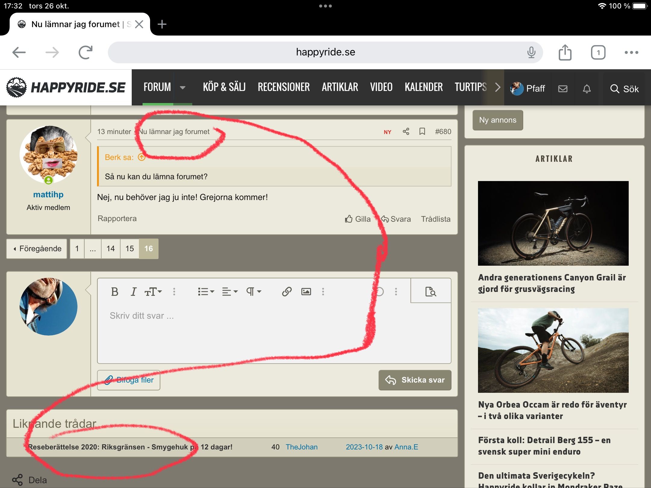Share post #680 via the share icon
The height and width of the screenshot is (488, 651).
pos(406,131)
